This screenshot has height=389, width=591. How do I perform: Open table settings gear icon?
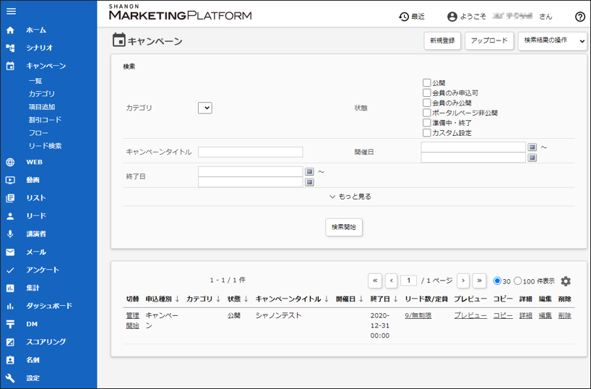[566, 281]
